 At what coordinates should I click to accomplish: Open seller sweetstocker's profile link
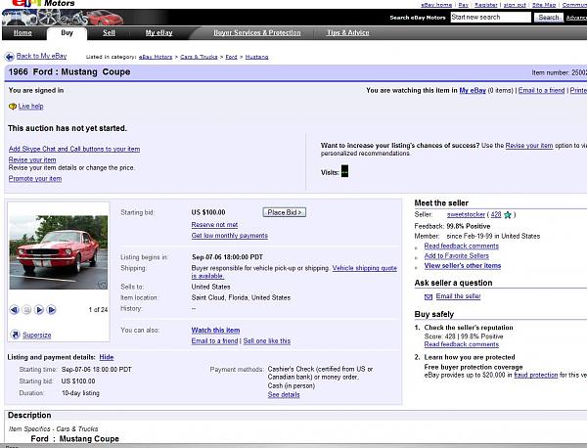click(x=466, y=214)
